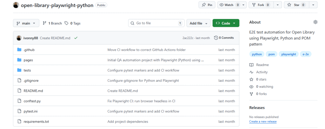Open the pytest.ini file name
This screenshot has width=325, height=129.
point(31,111)
